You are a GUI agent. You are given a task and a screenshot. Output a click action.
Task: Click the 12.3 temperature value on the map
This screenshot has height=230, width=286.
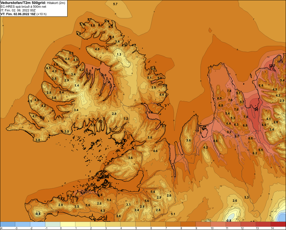pyautogui.click(x=272, y=65)
